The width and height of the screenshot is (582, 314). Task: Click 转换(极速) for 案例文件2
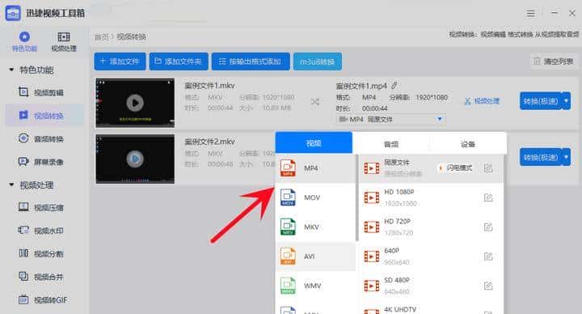tap(541, 158)
